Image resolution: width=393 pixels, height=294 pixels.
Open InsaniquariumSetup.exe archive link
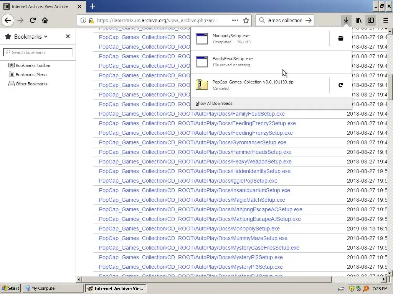click(195, 190)
